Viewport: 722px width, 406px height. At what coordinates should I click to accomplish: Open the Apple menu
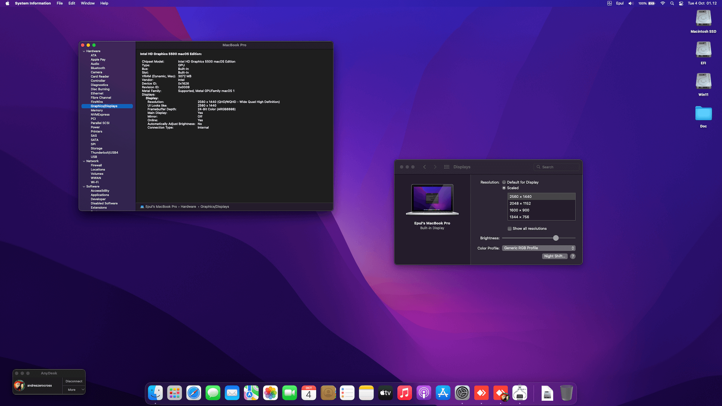(7, 3)
